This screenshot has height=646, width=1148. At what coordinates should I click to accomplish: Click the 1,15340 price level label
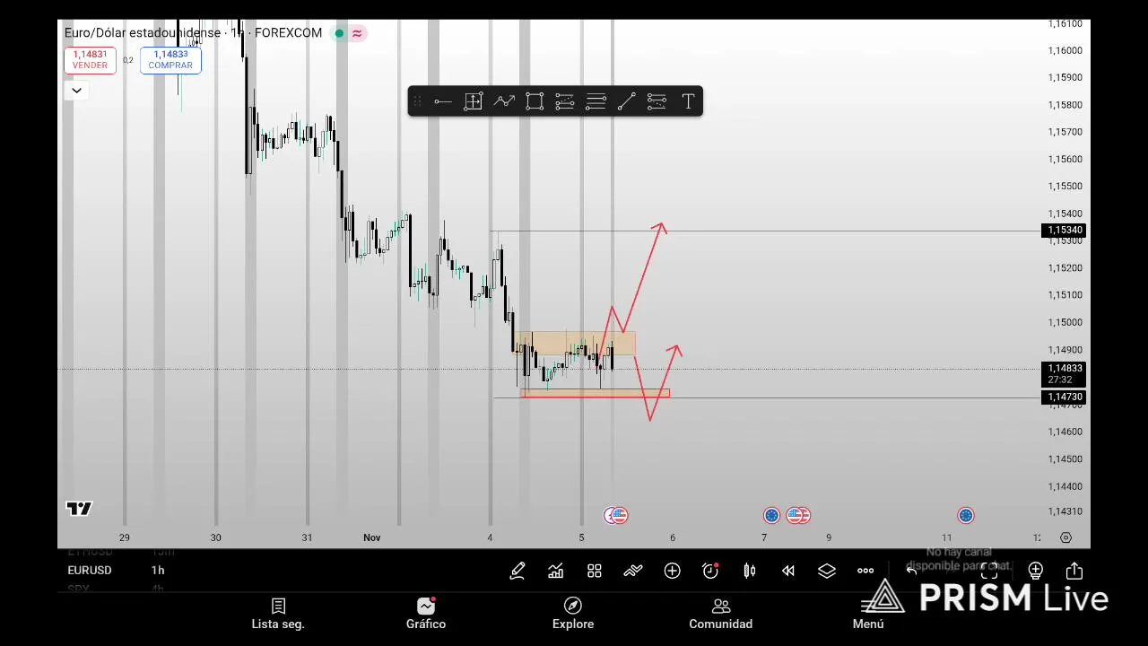tap(1065, 231)
